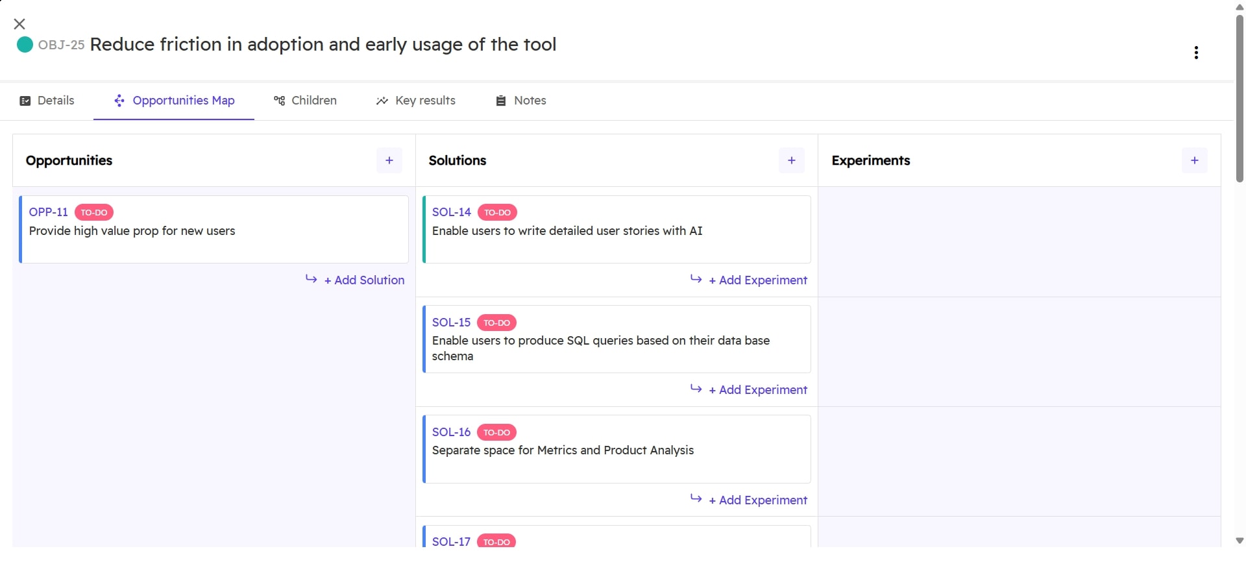Image resolution: width=1246 pixels, height=564 pixels.
Task: Click the Notes clipboard icon
Action: [x=501, y=101]
